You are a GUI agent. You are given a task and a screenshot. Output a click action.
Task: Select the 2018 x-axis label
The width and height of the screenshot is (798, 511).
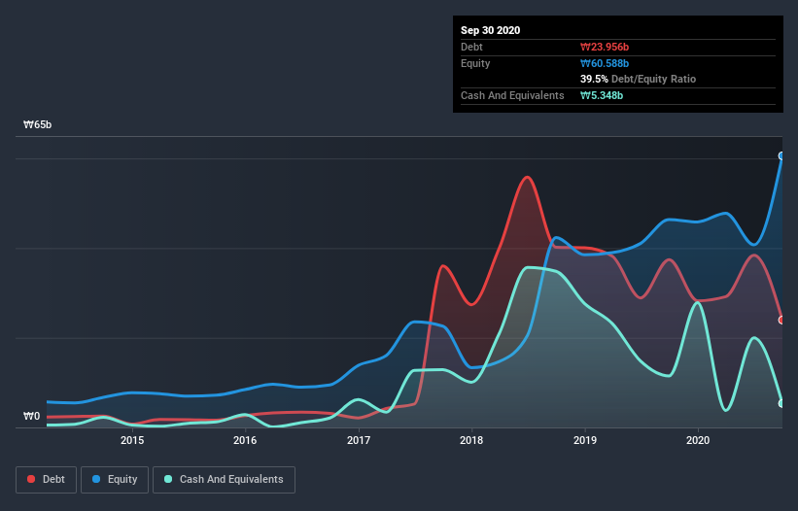tap(471, 440)
